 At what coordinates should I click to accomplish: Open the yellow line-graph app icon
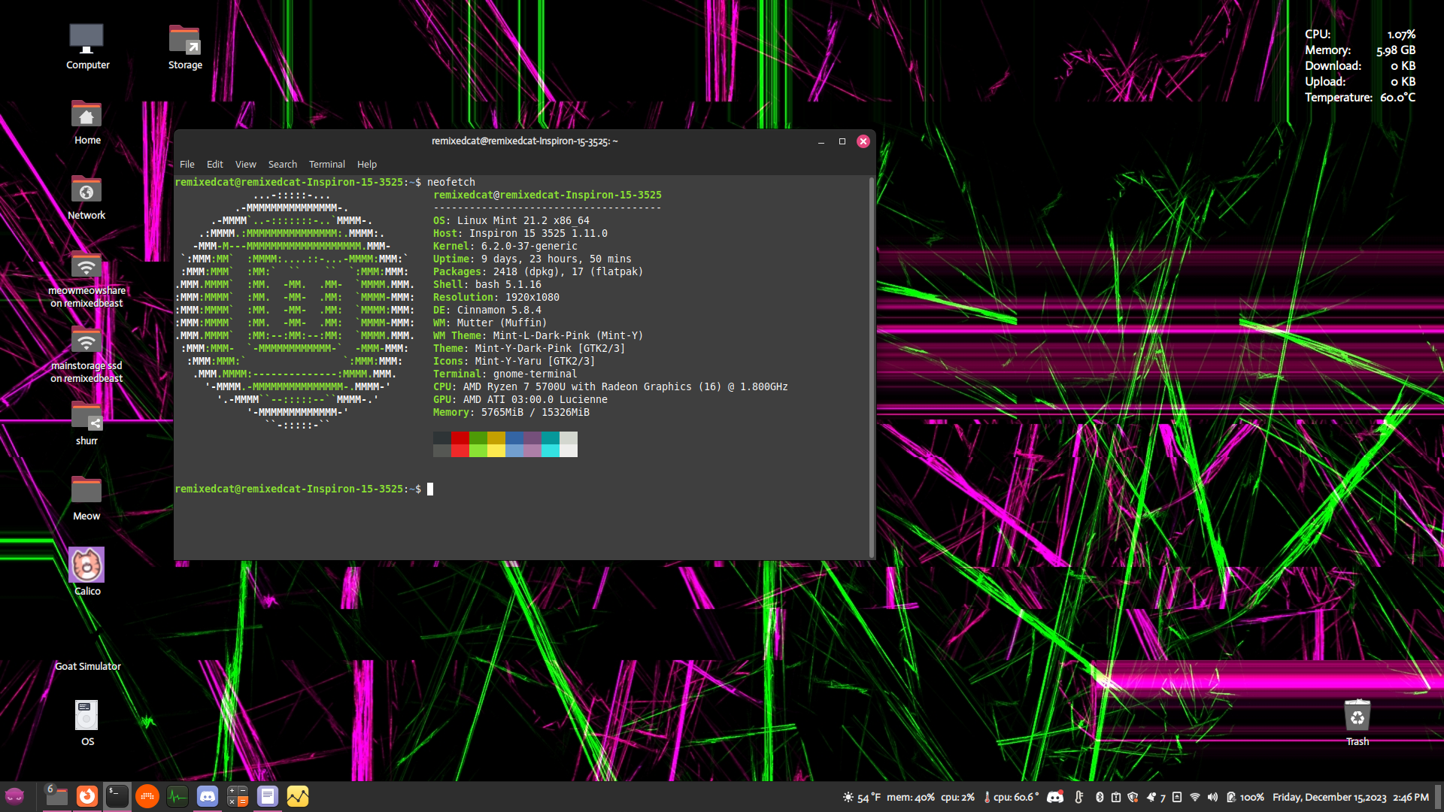point(298,796)
